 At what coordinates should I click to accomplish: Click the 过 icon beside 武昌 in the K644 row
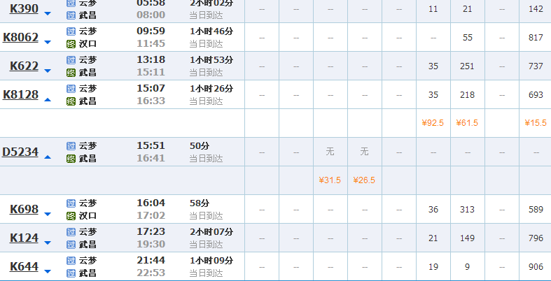71,273
